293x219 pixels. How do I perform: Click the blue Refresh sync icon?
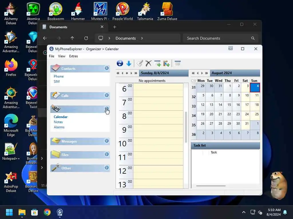pos(120,63)
